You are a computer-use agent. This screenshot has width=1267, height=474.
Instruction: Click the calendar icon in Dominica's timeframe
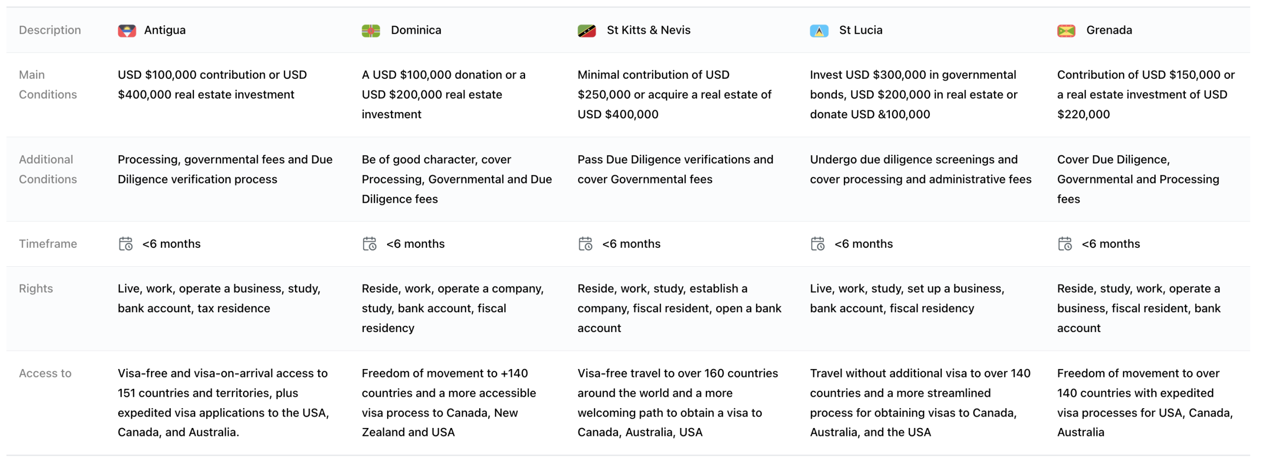coord(369,243)
